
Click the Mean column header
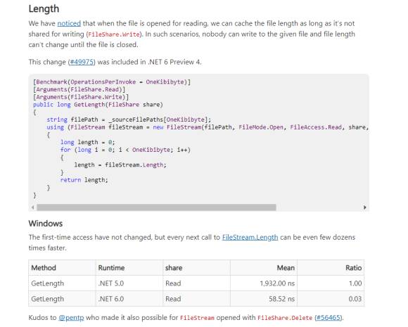286,268
